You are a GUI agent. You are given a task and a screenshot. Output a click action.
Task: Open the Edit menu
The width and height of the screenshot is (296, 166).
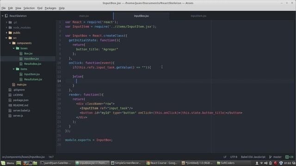click(10, 8)
